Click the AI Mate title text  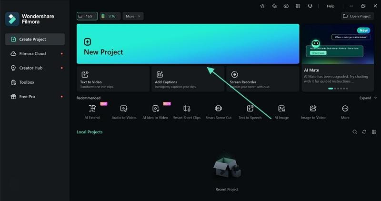(x=311, y=70)
